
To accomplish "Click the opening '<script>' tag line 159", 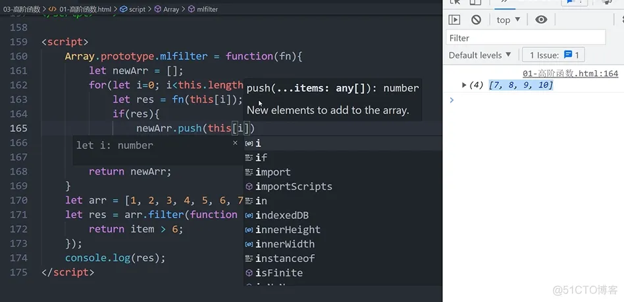I will tap(65, 41).
